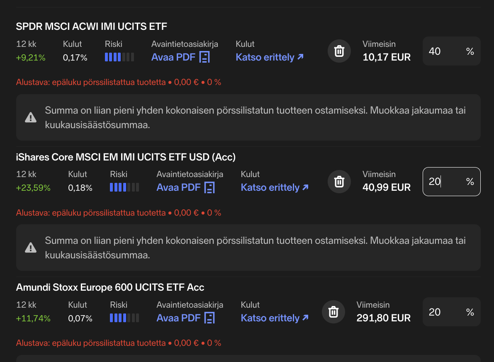The height and width of the screenshot is (362, 494).
Task: Click the iShares risk level bar indicator
Action: (x=124, y=188)
